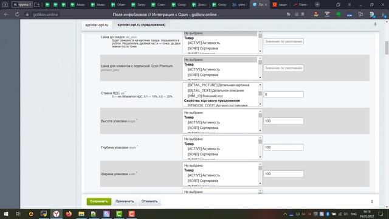This screenshot has height=219, width=389.
Task: Open Yandex Browser from the taskbar
Action: (x=57, y=214)
